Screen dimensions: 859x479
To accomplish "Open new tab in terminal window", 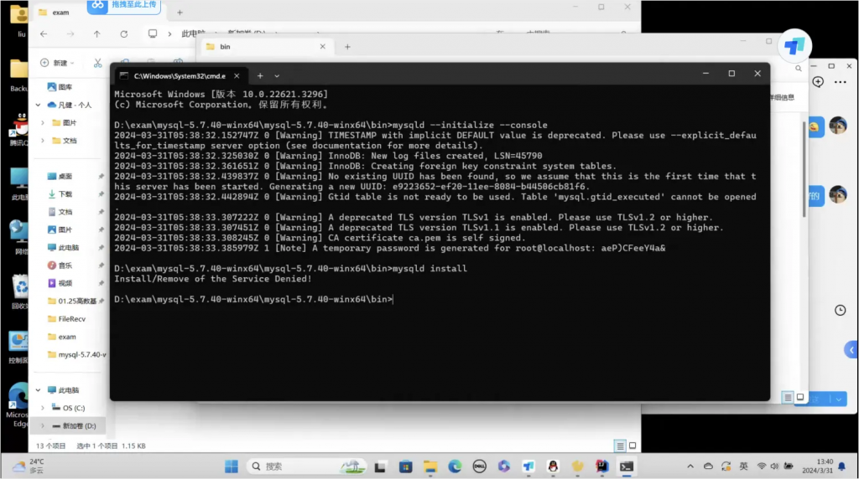I will 259,75.
